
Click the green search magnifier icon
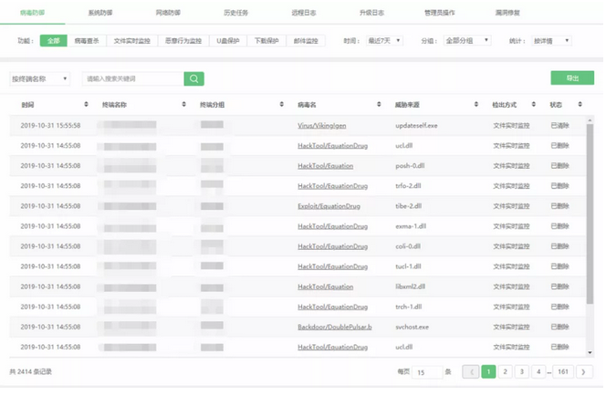[193, 79]
